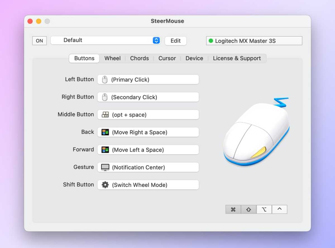Toggle the Shift modifier key button
Viewport: 335px width, 248px height.
click(248, 209)
